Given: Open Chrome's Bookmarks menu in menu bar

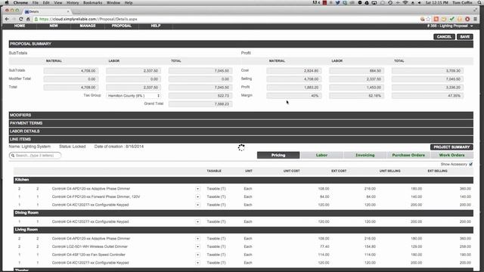Looking at the screenshot, I should pyautogui.click(x=92, y=2).
